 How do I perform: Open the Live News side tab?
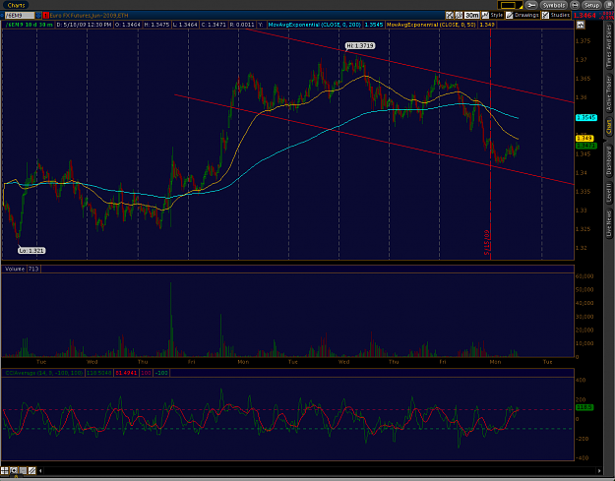click(609, 223)
